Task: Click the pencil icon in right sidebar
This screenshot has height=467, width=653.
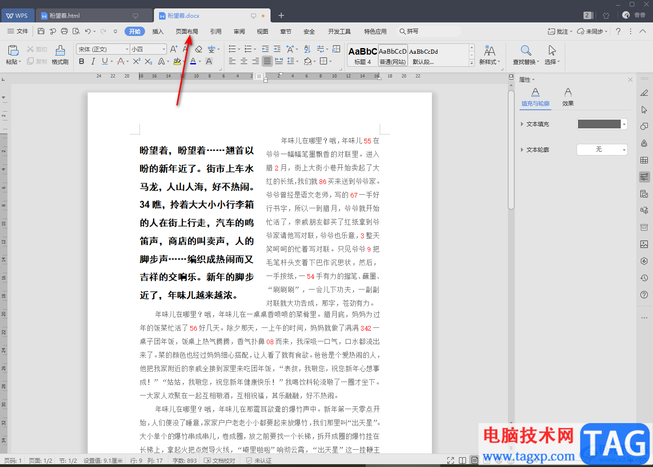Action: [x=644, y=93]
